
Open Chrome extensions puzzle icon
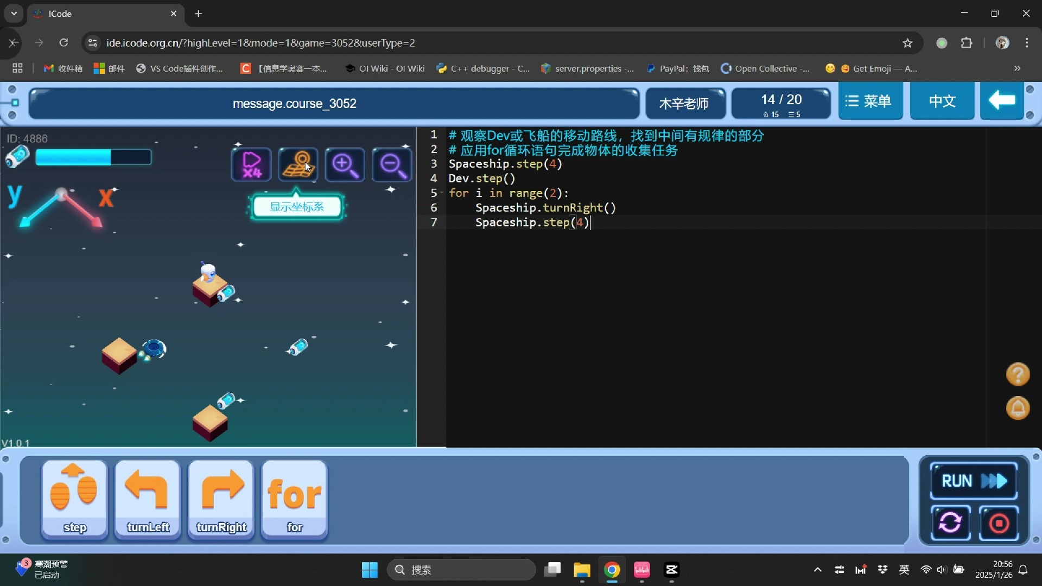click(x=967, y=43)
